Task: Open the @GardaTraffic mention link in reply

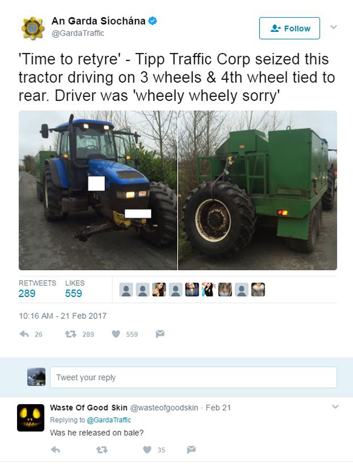Action: point(109,420)
